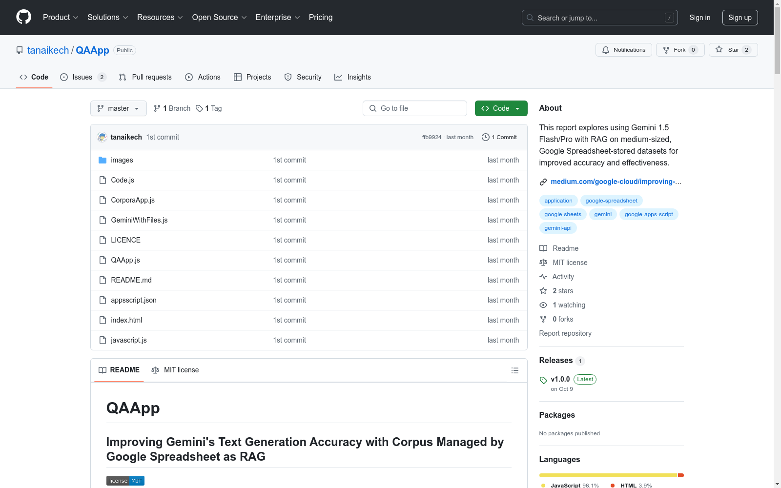781x488 pixels.
Task: Open the appsscript.json file
Action: click(134, 300)
